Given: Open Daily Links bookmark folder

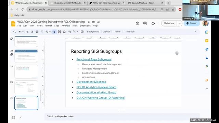Looking at the screenshot, I should [17, 15].
